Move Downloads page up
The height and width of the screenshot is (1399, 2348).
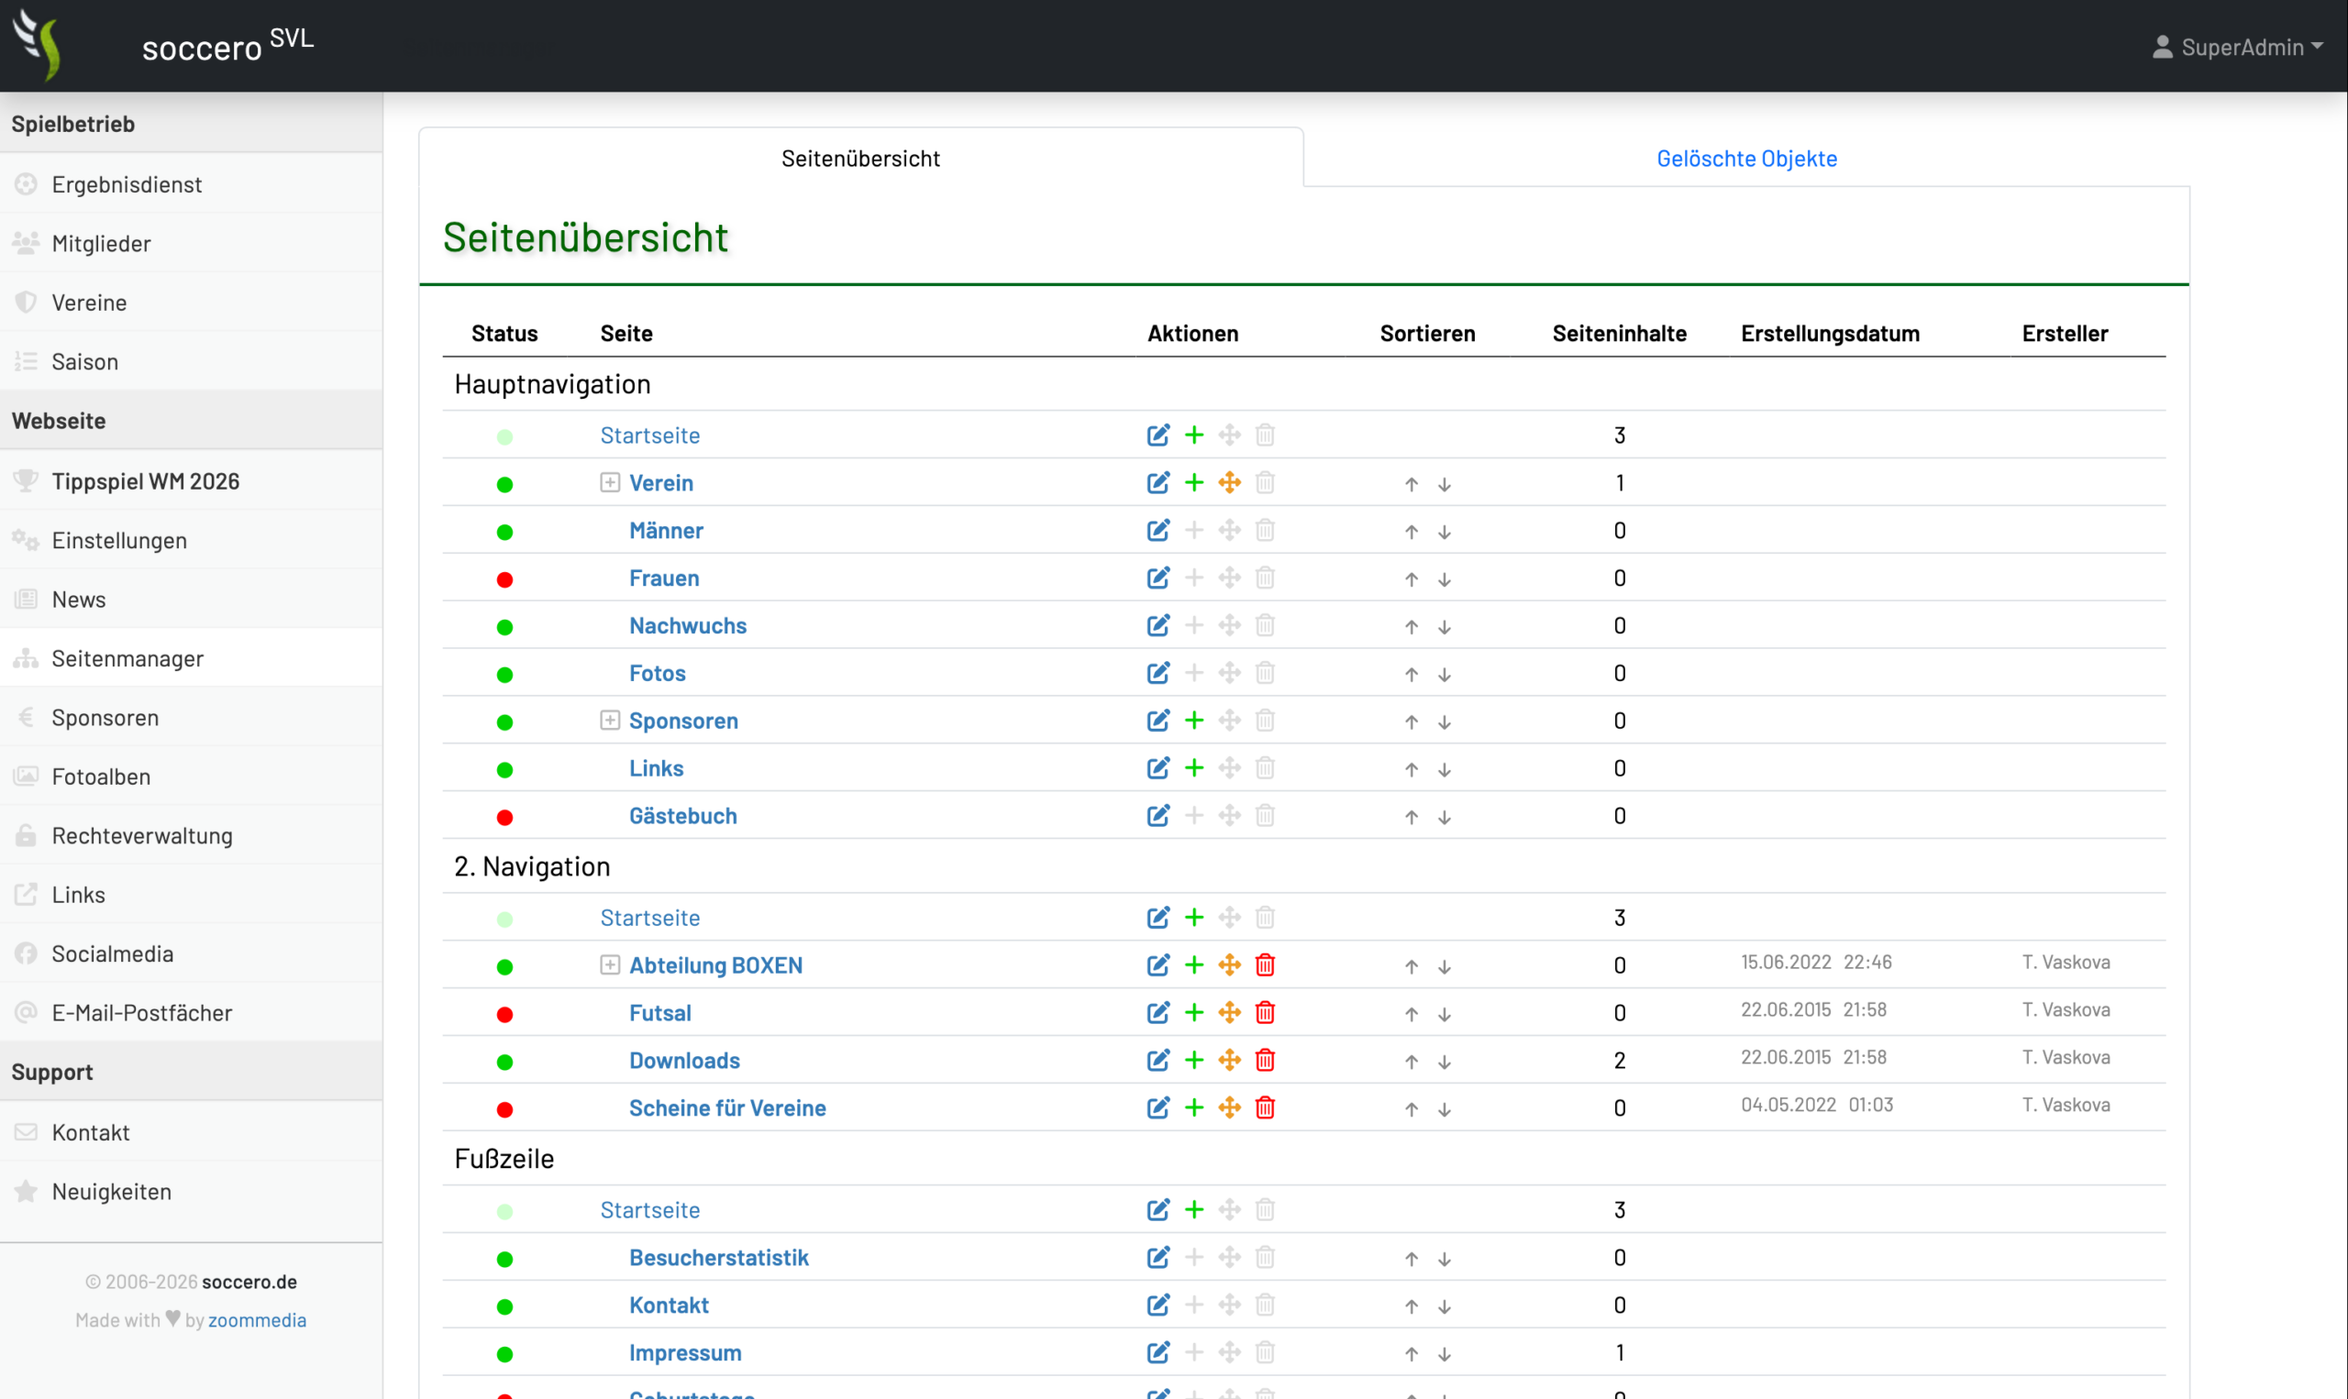click(x=1412, y=1063)
